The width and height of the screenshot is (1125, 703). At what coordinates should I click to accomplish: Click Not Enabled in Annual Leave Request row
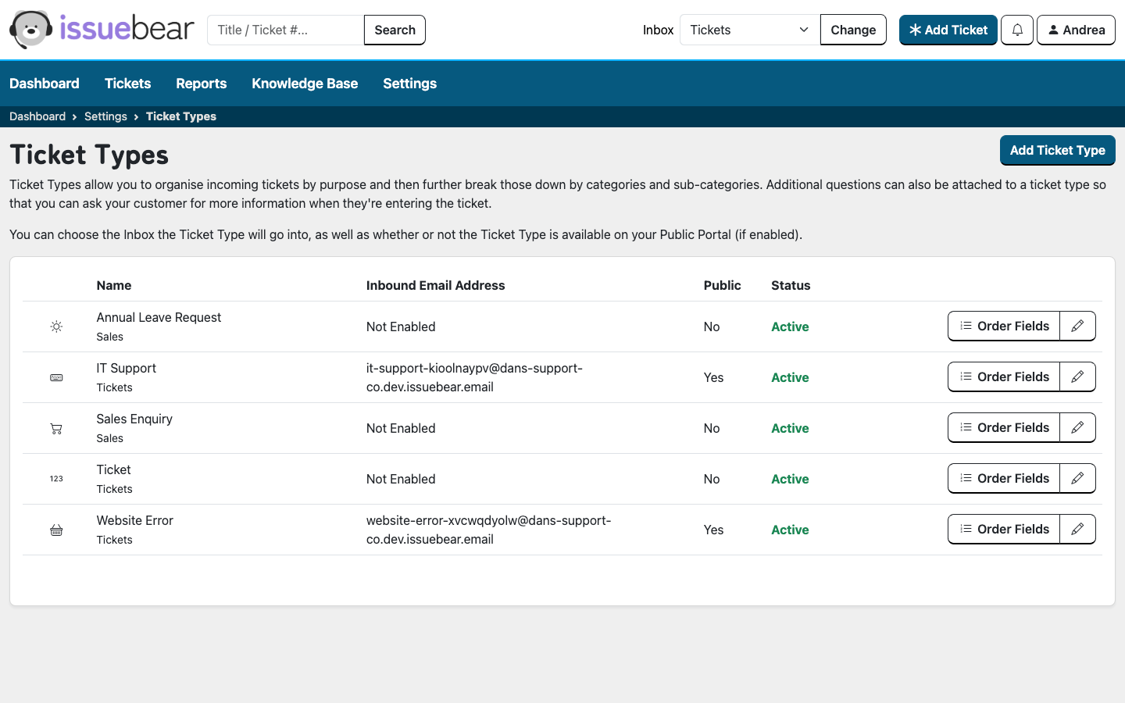[x=401, y=327]
